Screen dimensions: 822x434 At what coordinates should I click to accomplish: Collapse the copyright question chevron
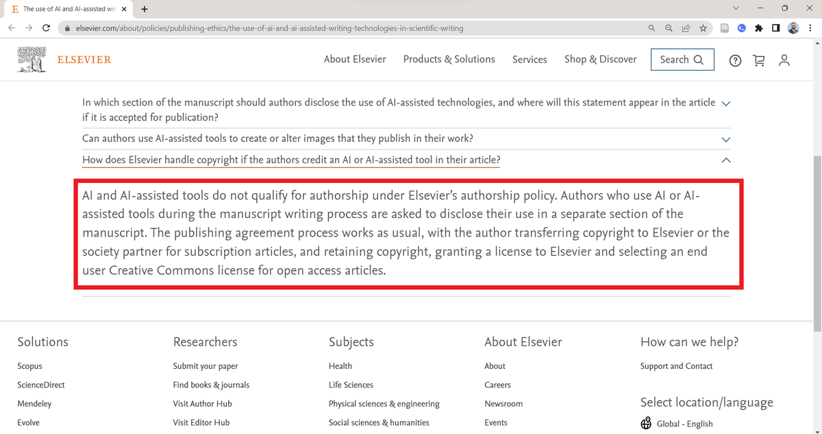pyautogui.click(x=726, y=160)
